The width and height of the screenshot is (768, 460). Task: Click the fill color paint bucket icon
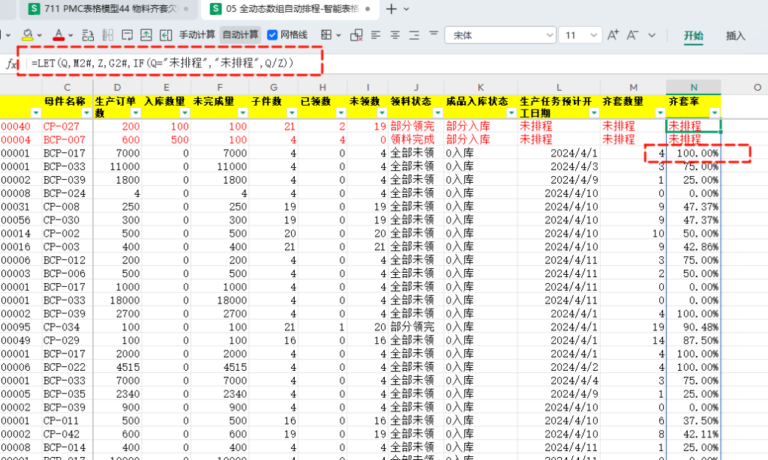pyautogui.click(x=28, y=34)
